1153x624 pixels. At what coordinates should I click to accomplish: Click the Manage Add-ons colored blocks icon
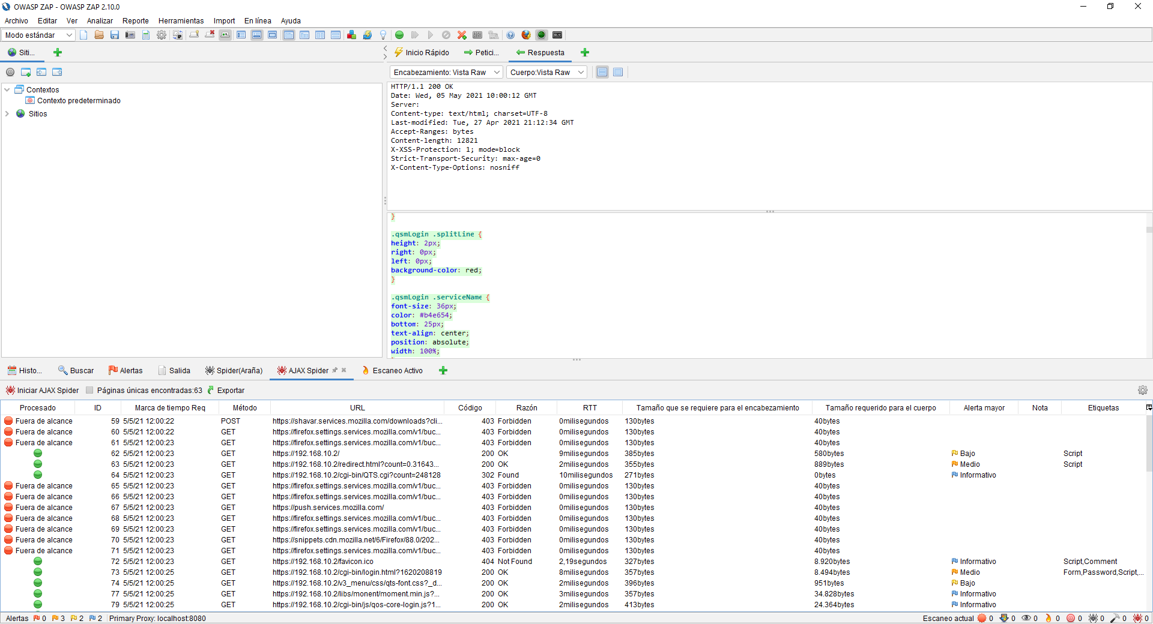tap(352, 35)
